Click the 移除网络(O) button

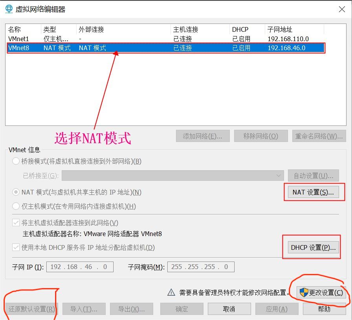coord(261,136)
